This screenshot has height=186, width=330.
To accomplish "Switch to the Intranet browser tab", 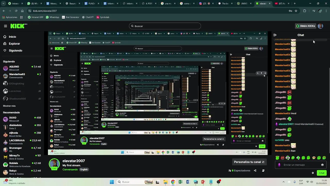I will coord(15,4).
